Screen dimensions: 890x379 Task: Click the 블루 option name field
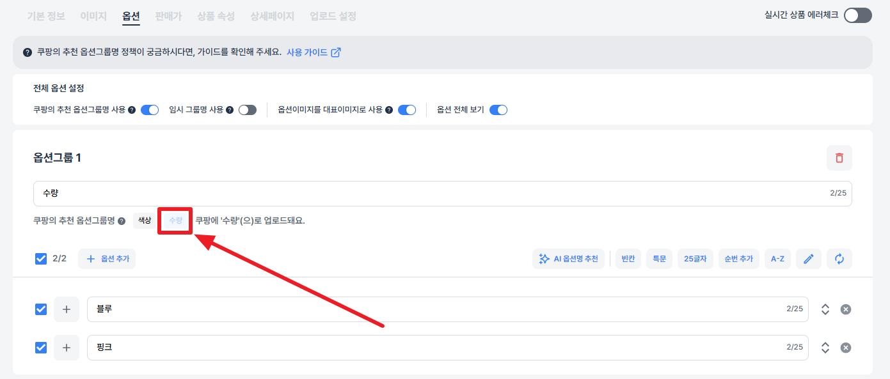click(x=448, y=309)
